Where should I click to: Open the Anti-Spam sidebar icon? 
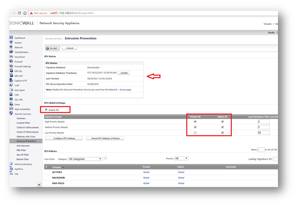[x=11, y=89]
